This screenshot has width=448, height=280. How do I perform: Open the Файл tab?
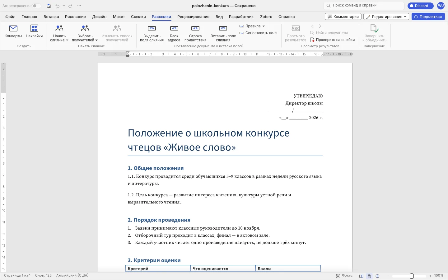pyautogui.click(x=10, y=17)
